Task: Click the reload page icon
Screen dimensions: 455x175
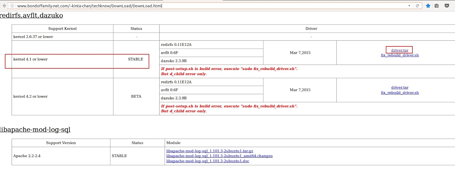Action: click(x=417, y=6)
